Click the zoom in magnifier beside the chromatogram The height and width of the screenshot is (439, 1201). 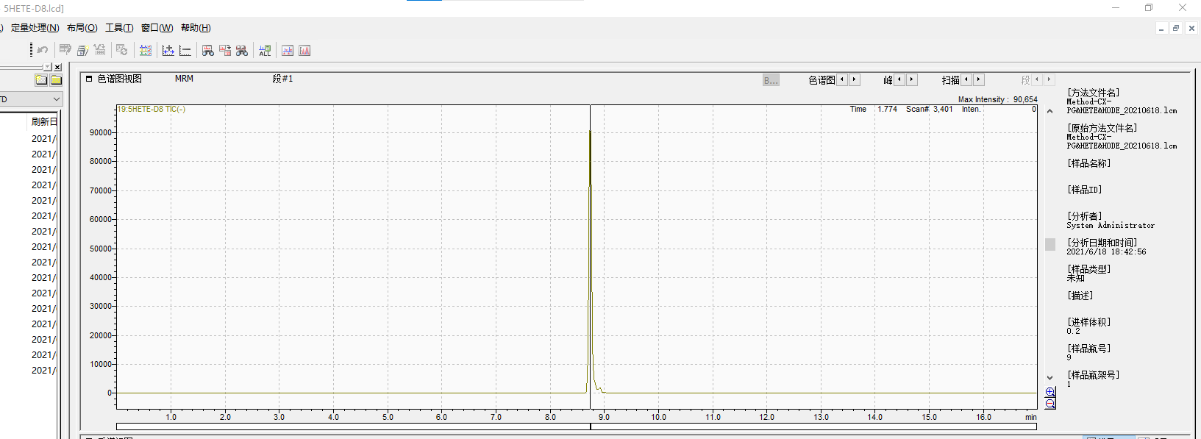tap(1050, 392)
